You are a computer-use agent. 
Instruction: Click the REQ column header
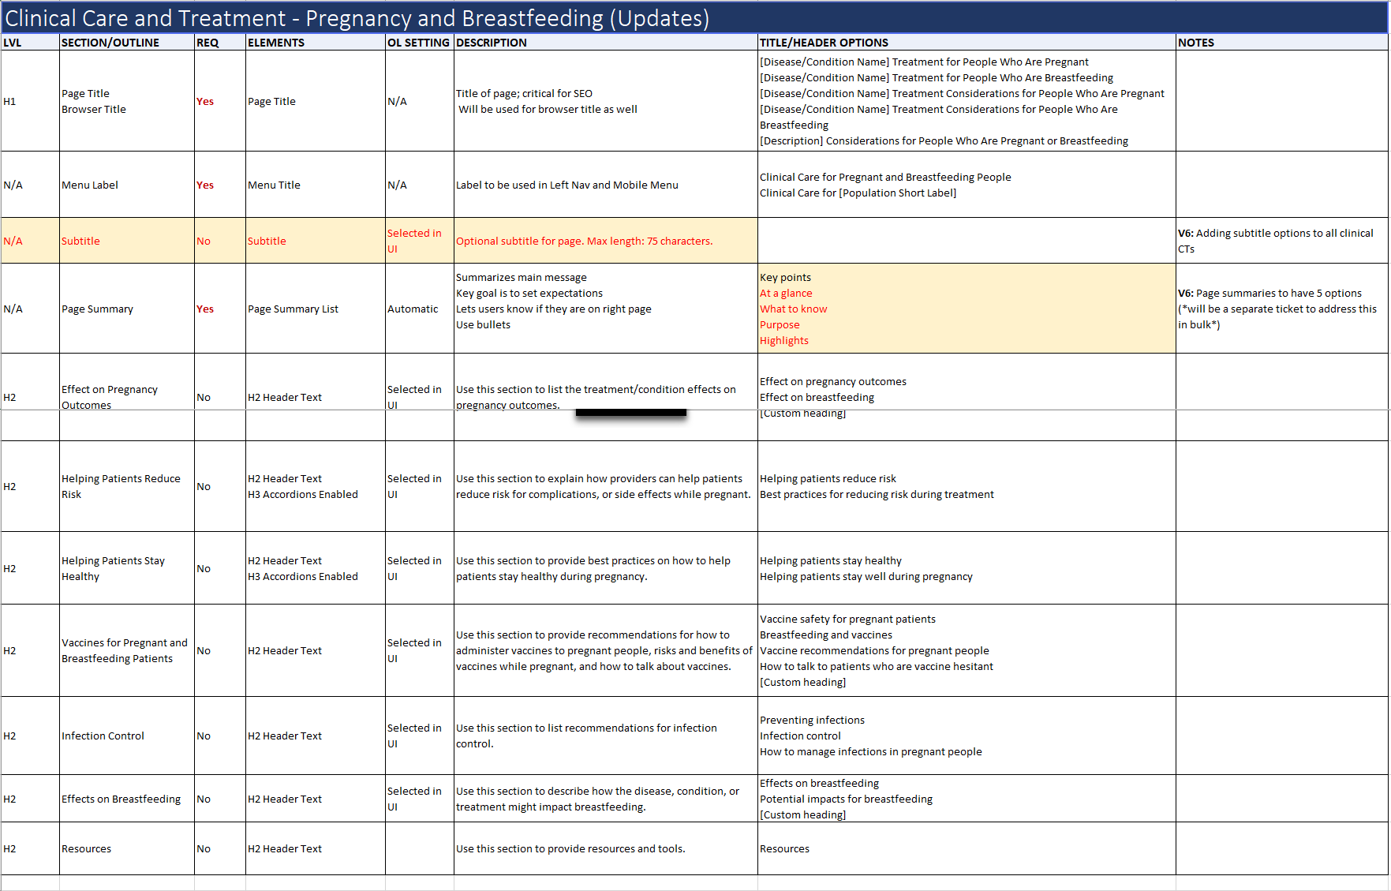(x=220, y=43)
